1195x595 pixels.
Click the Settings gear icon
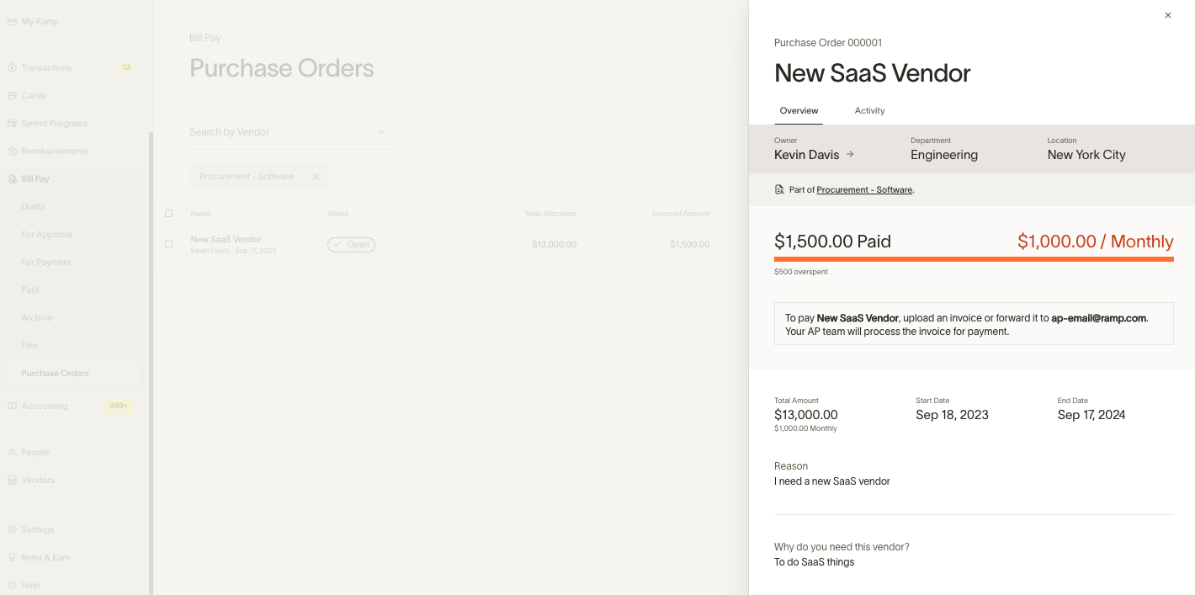(12, 529)
